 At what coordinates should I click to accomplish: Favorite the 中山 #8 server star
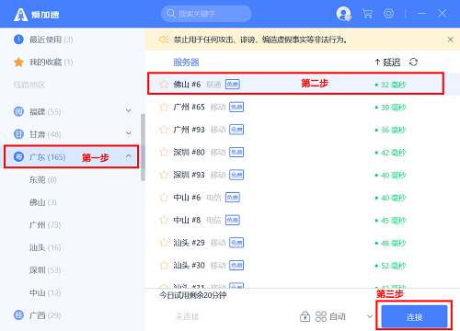pyautogui.click(x=164, y=220)
